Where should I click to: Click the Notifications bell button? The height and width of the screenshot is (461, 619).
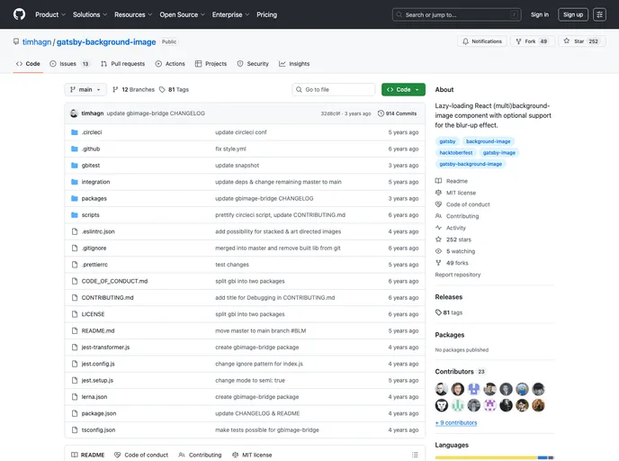pyautogui.click(x=482, y=41)
